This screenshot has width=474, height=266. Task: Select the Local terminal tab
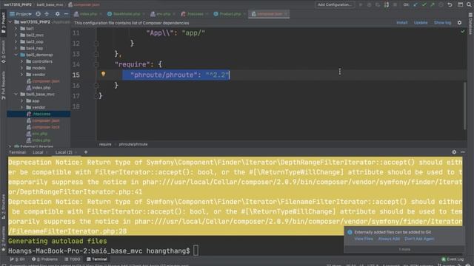point(38,152)
